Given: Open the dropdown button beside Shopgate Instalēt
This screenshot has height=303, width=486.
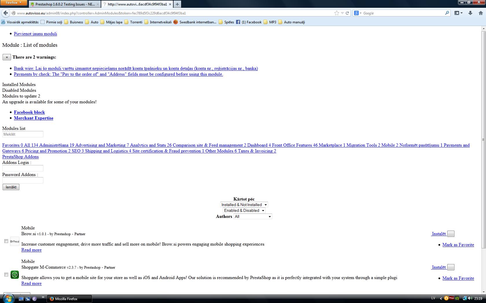Looking at the screenshot, I should pyautogui.click(x=451, y=267).
